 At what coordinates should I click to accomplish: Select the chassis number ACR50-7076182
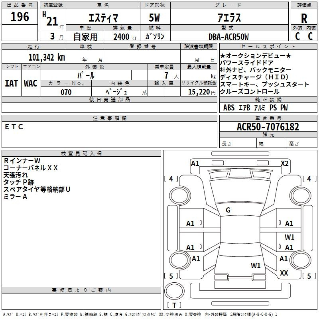point(268,127)
